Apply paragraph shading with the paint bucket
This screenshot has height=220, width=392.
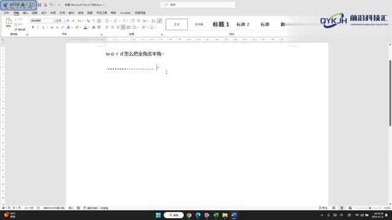143,28
